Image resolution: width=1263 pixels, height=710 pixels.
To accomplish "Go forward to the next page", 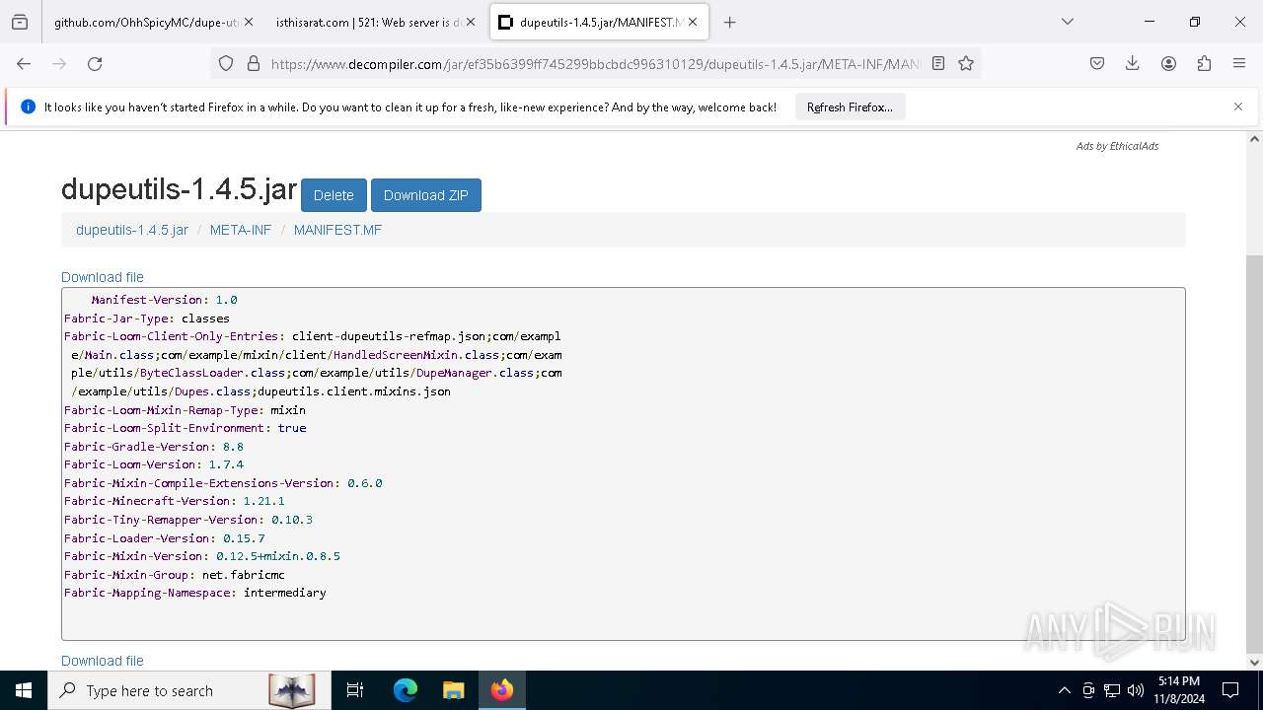I will 59,63.
